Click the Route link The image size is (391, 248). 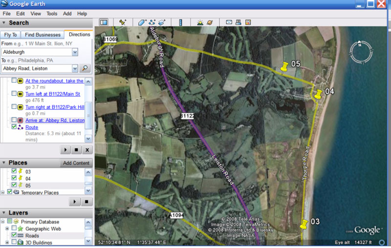(x=32, y=127)
